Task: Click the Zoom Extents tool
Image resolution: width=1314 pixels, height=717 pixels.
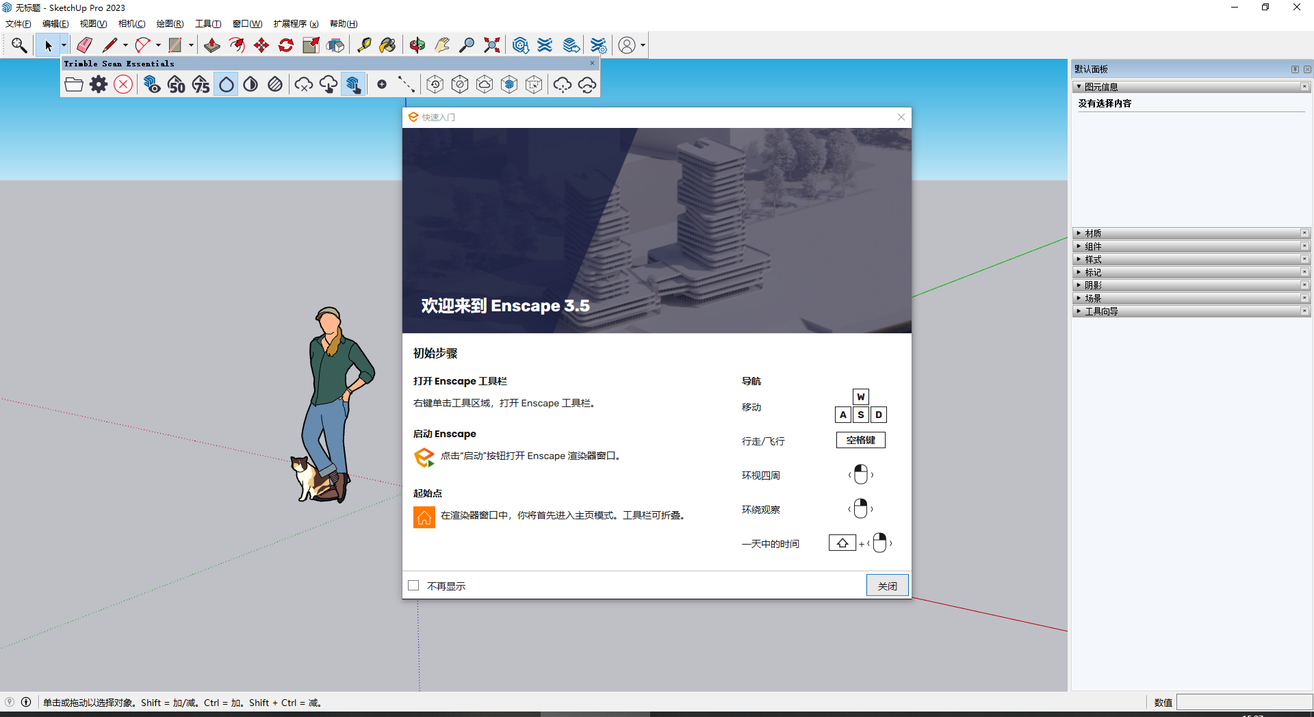Action: click(x=491, y=45)
